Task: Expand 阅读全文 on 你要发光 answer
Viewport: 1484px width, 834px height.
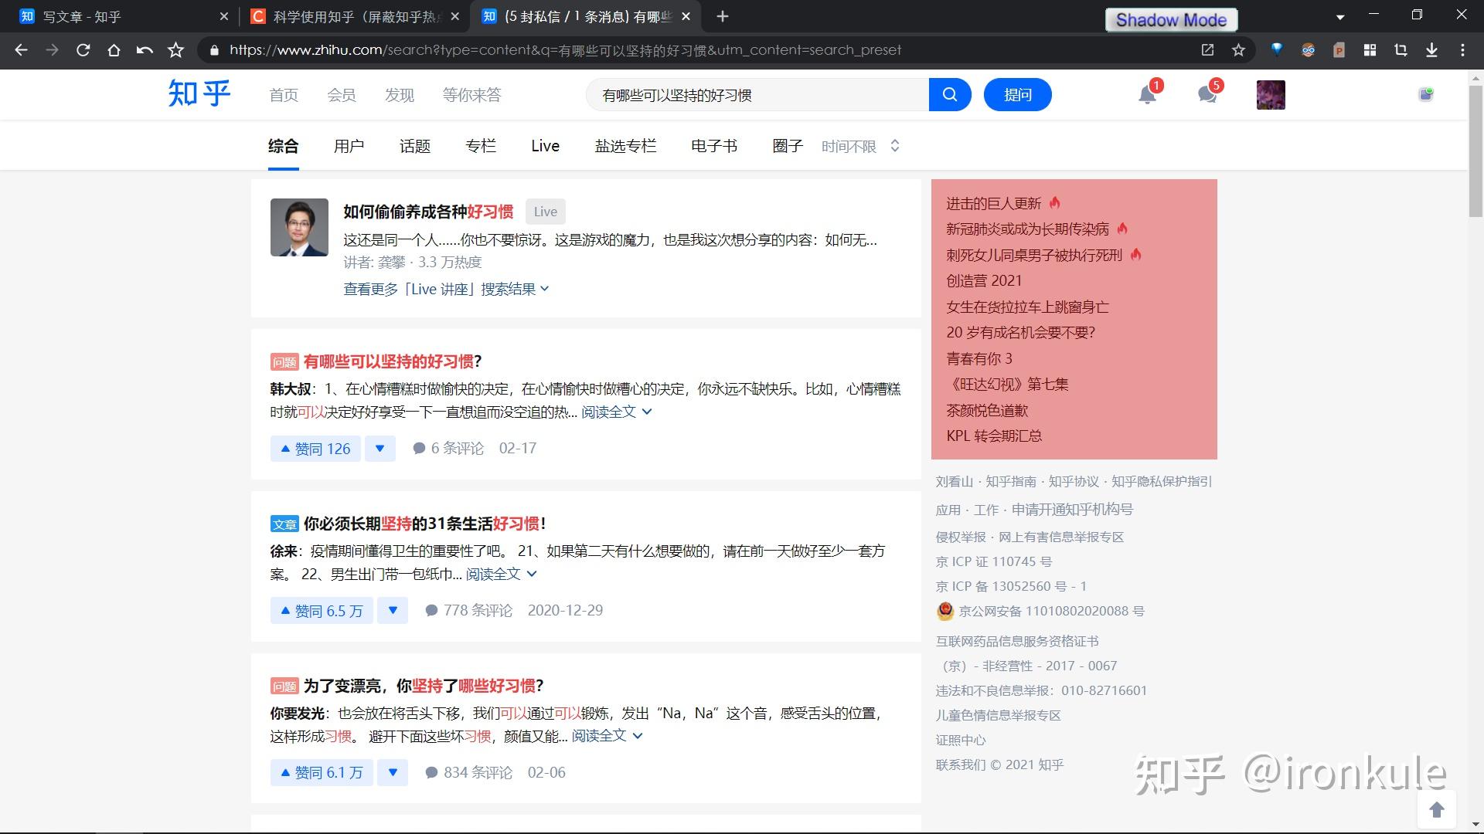Action: [x=607, y=736]
